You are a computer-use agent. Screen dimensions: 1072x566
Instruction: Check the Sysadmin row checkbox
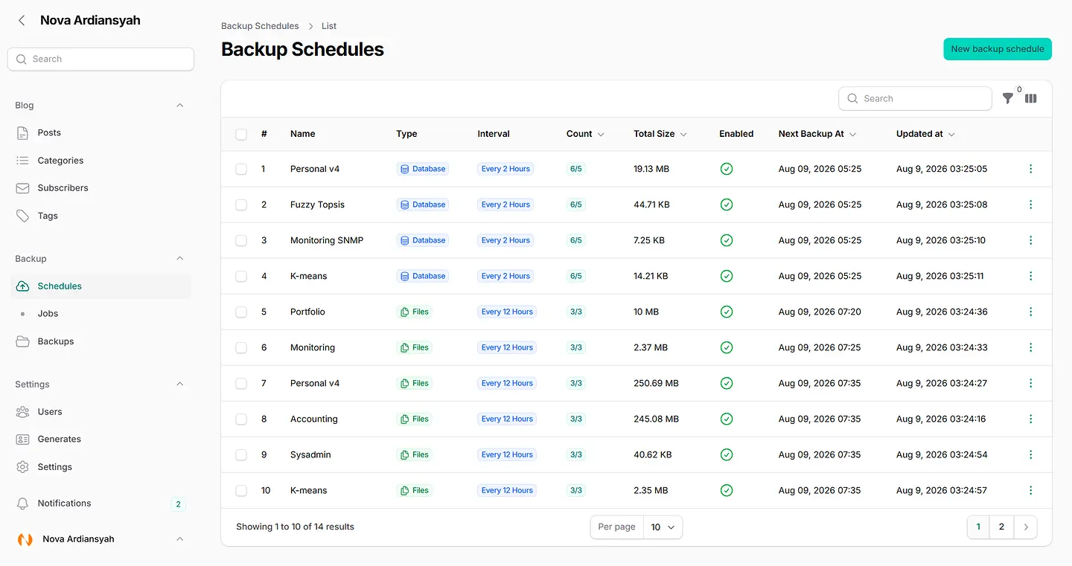pos(241,454)
